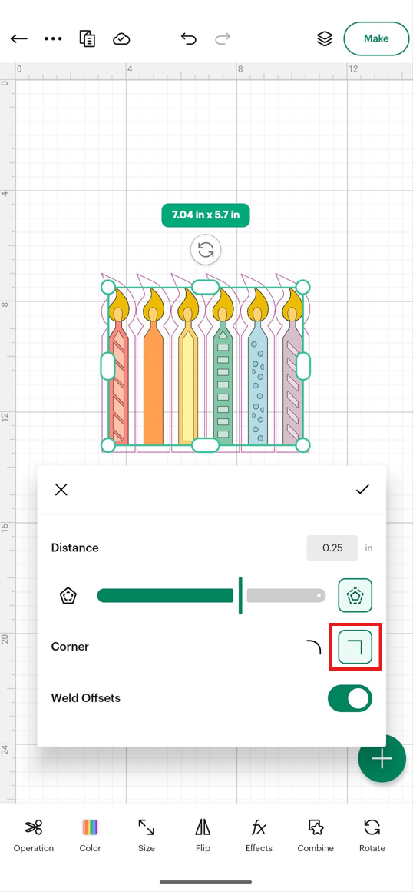The height and width of the screenshot is (892, 413).
Task: Toggle Weld Offsets switch
Action: tap(350, 698)
